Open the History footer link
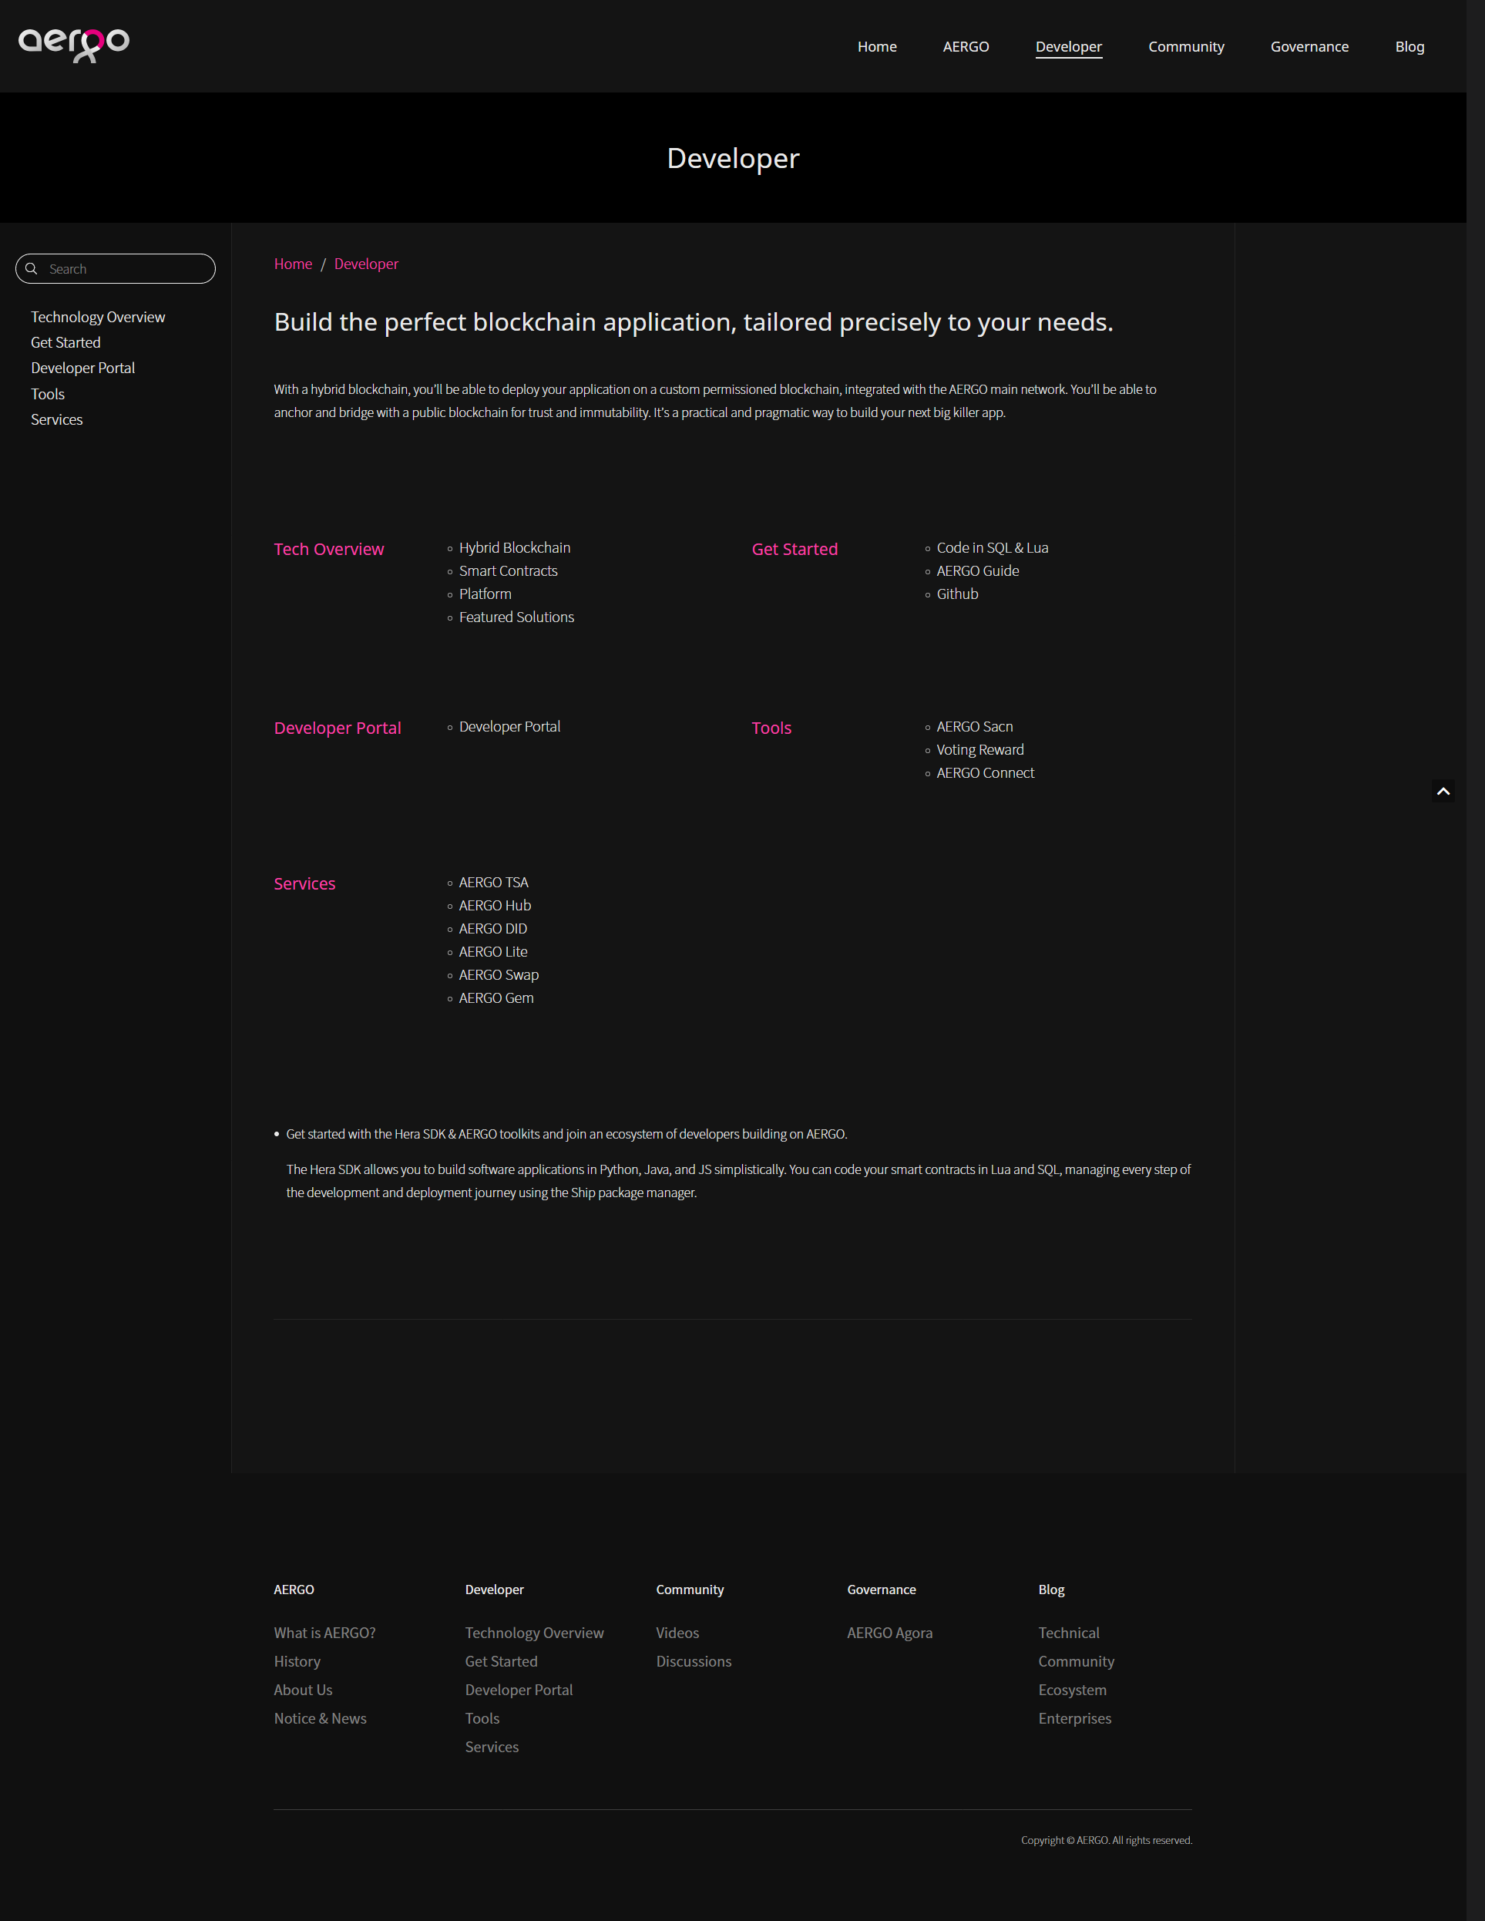The image size is (1485, 1921). coord(297,1661)
